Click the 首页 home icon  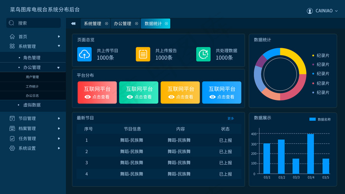[12, 36]
